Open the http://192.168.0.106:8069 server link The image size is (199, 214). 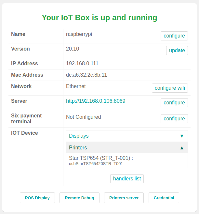point(96,101)
